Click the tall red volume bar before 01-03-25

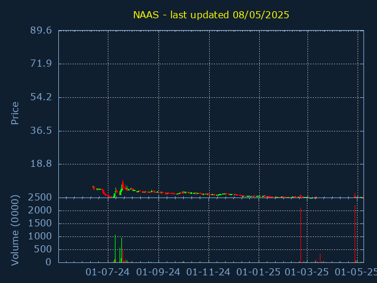click(300, 235)
